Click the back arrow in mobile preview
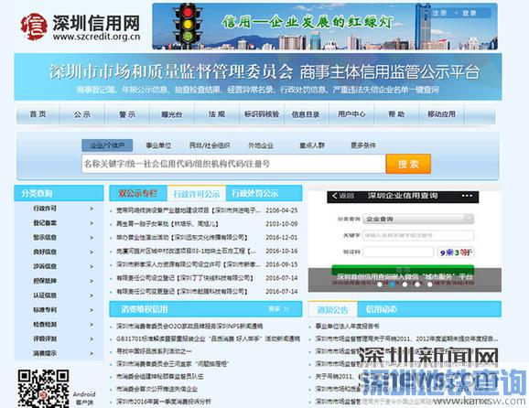529x408 pixels. [x=335, y=196]
